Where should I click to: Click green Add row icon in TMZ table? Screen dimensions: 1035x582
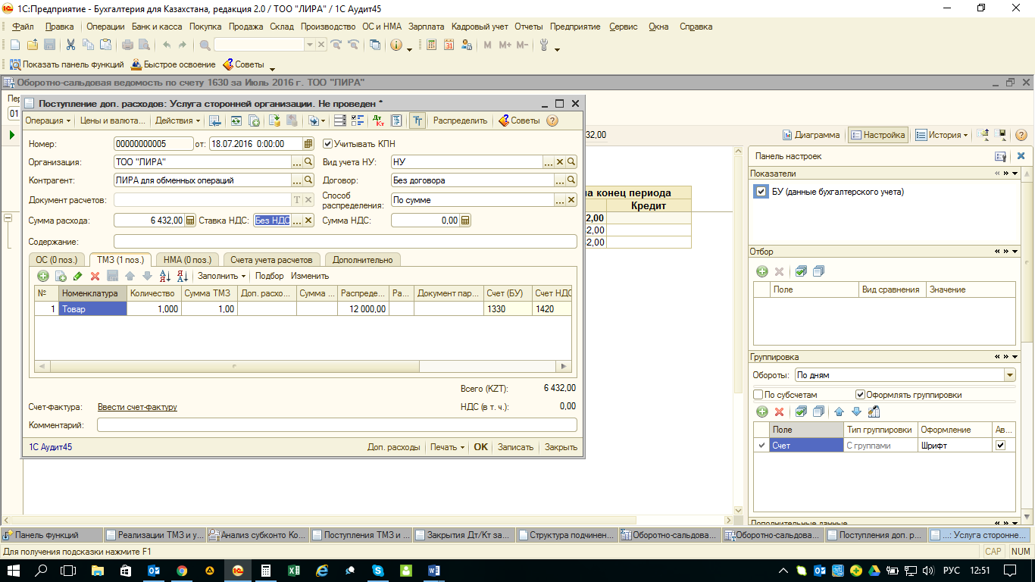point(43,276)
